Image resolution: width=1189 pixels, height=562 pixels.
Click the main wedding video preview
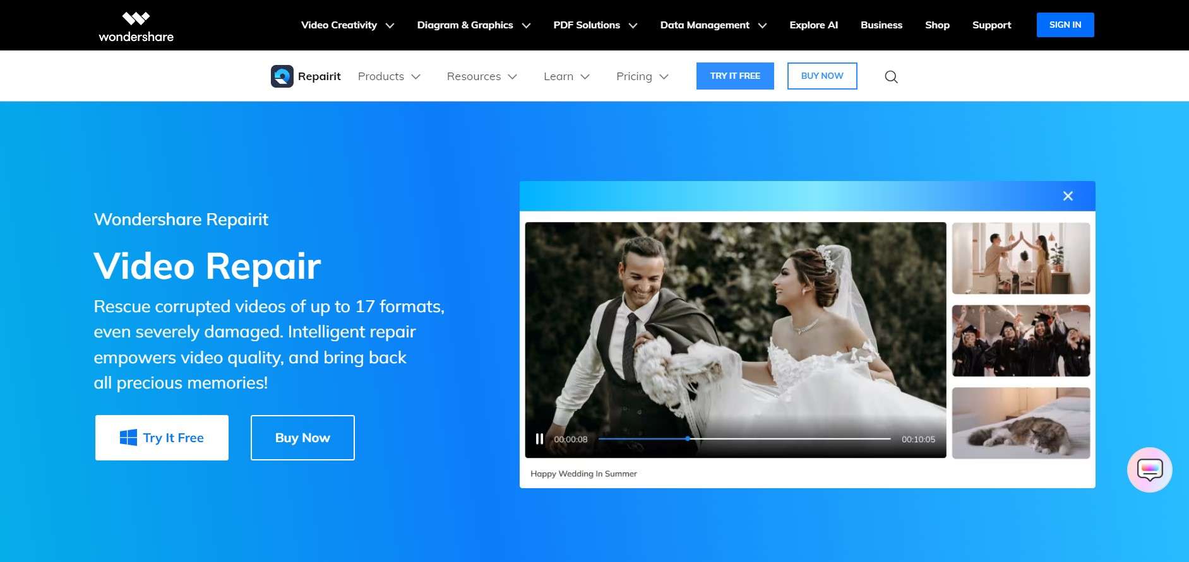[736, 340]
